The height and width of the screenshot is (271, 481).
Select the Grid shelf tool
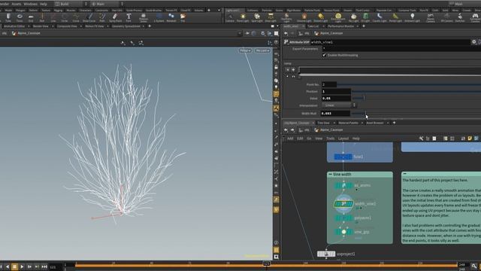tap(31, 17)
